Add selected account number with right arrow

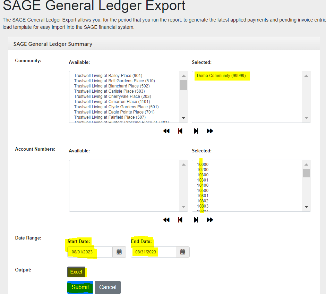pos(196,220)
